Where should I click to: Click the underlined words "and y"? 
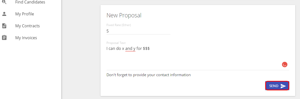[x=130, y=49]
